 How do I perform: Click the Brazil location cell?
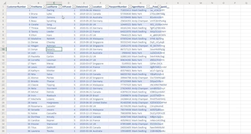point(100,95)
